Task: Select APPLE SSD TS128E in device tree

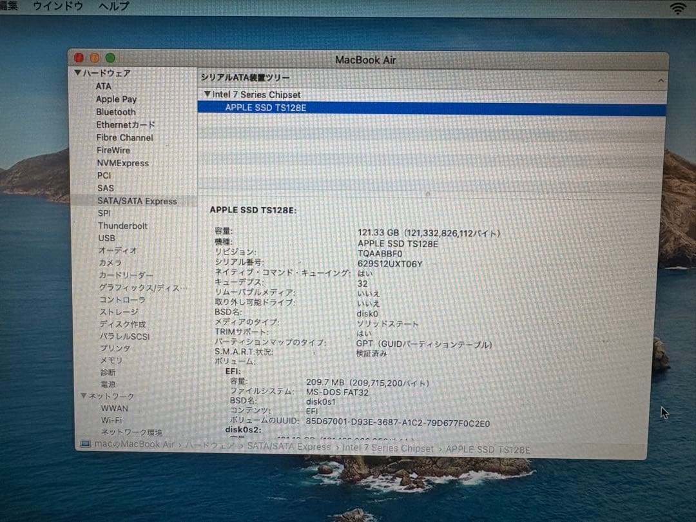Action: (431, 108)
